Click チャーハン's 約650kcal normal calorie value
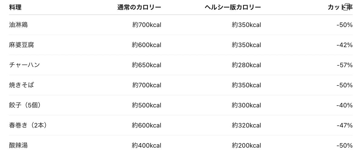This screenshot has height=154, width=363. (146, 65)
